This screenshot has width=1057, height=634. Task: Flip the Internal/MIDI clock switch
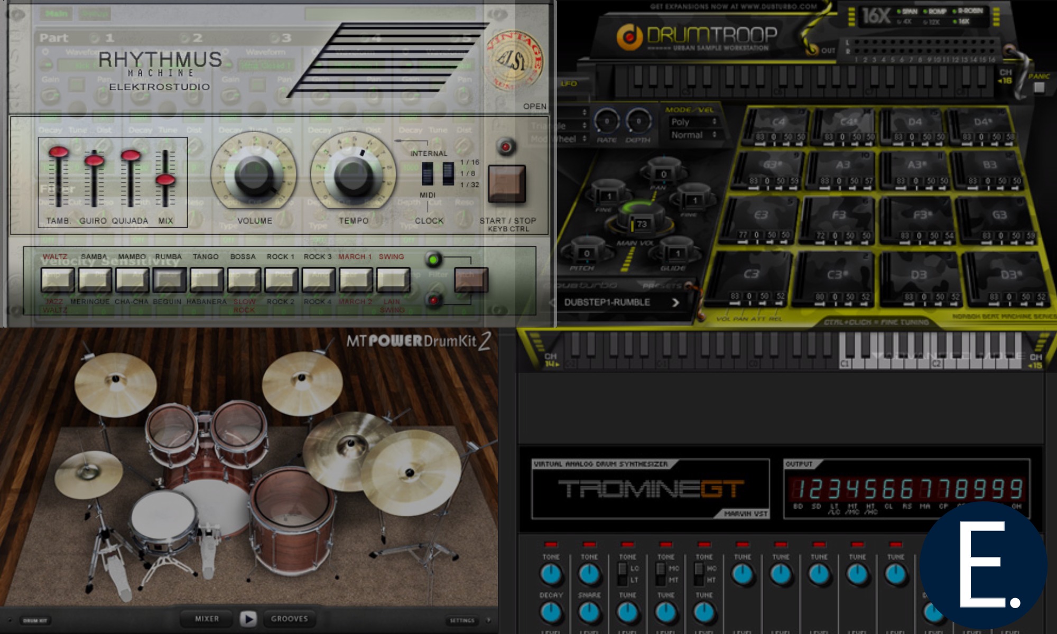(427, 173)
